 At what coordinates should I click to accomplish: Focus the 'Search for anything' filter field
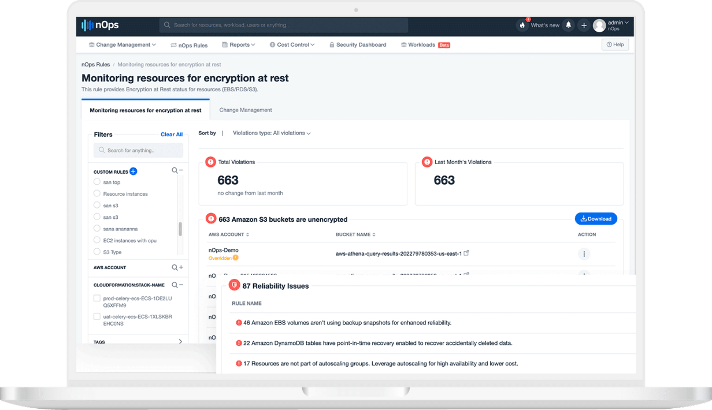click(x=138, y=151)
